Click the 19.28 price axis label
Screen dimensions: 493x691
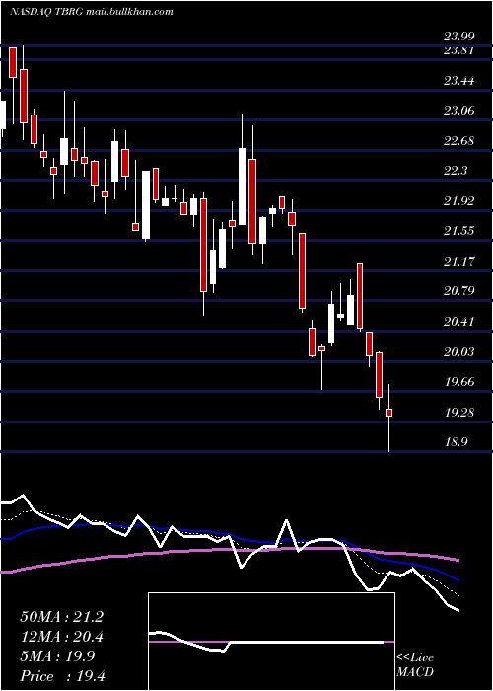[x=458, y=413]
